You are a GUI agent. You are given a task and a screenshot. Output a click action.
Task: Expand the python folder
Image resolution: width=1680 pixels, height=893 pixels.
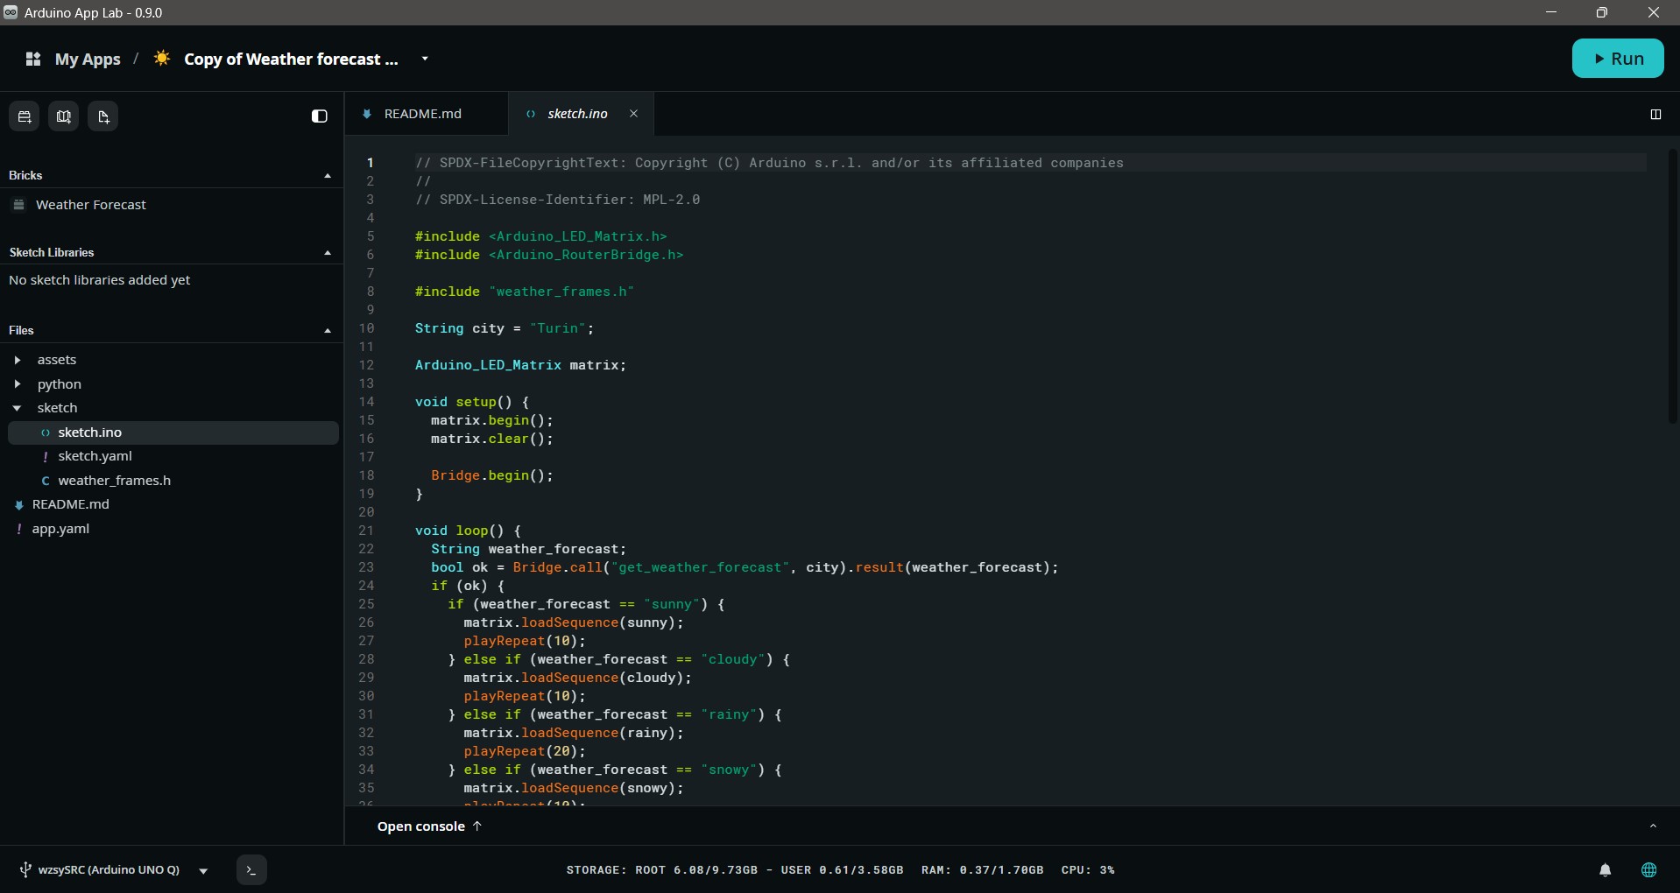click(17, 383)
